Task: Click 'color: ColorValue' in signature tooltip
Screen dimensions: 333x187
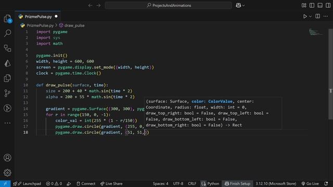Action: [x=212, y=101]
